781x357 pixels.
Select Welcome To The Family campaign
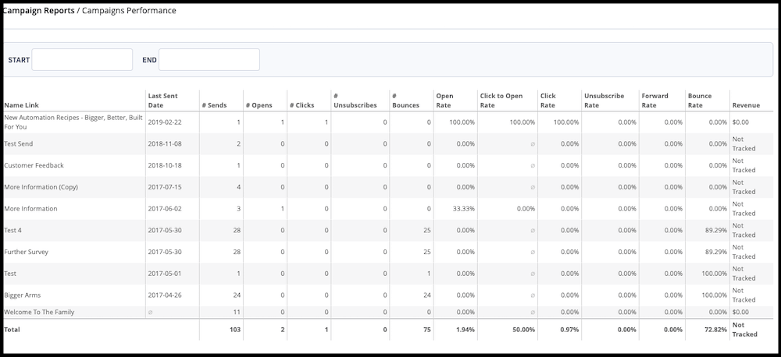pos(40,312)
